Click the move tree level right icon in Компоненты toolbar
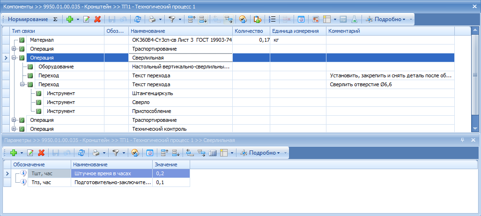This screenshot has width=481, height=216. 228,19
